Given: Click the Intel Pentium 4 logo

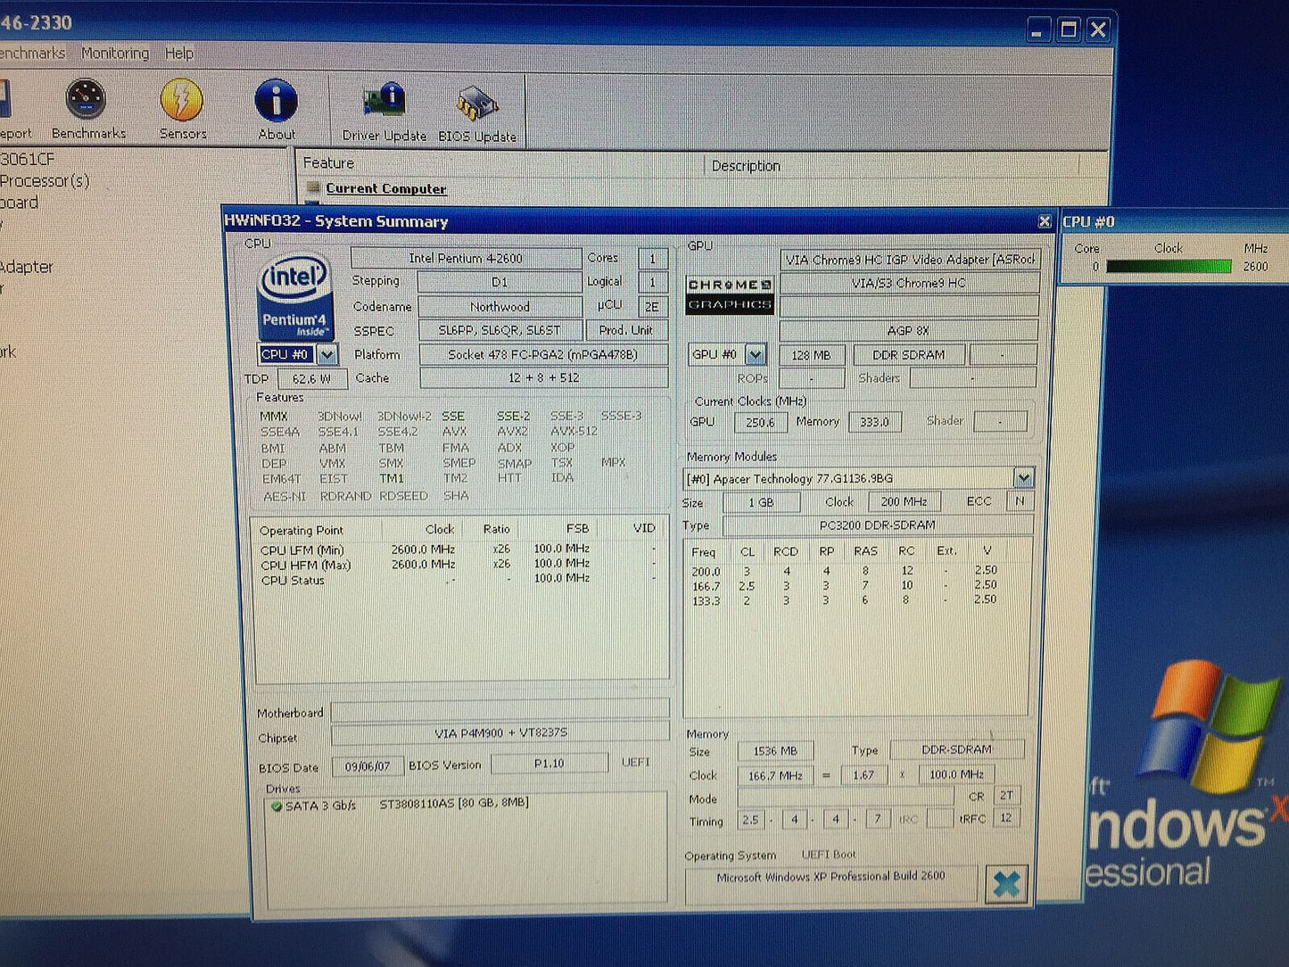Looking at the screenshot, I should click(295, 297).
